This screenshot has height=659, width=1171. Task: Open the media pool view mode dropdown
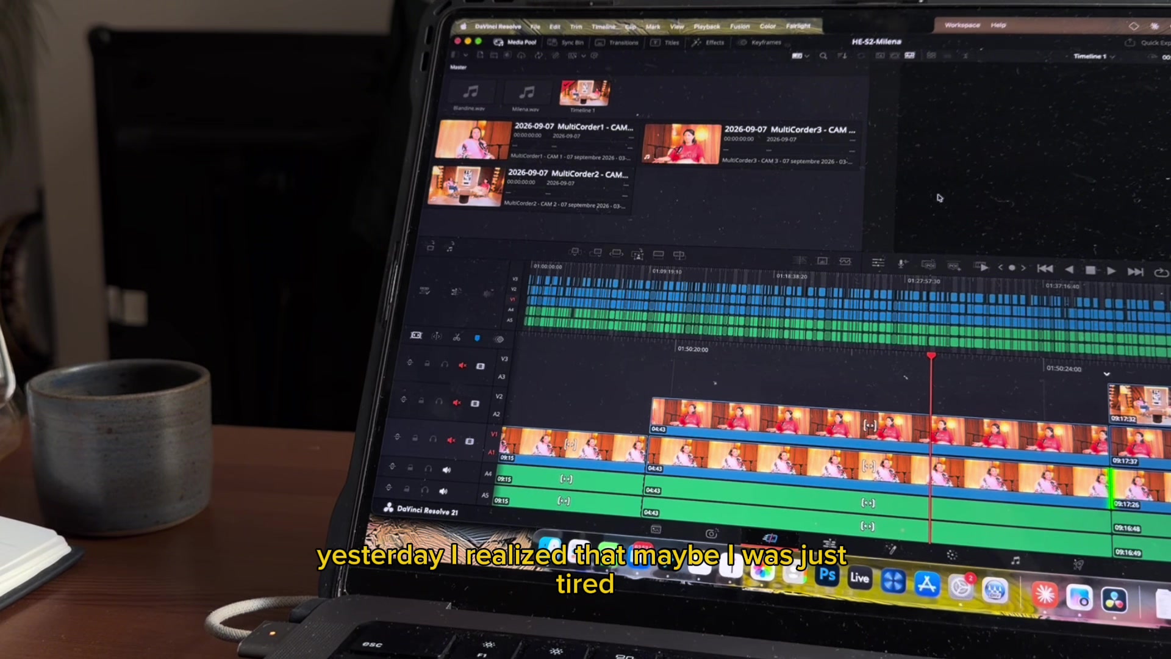[800, 56]
